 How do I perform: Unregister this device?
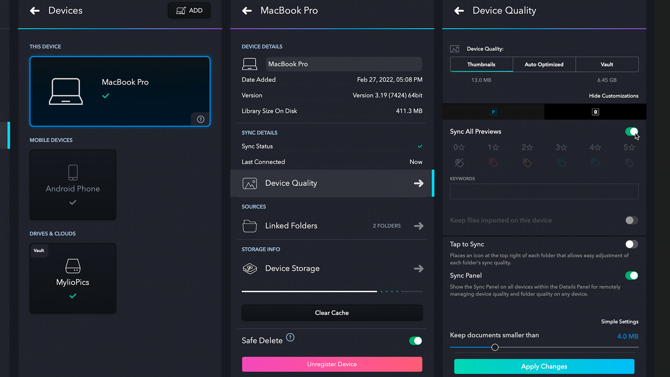click(x=332, y=364)
